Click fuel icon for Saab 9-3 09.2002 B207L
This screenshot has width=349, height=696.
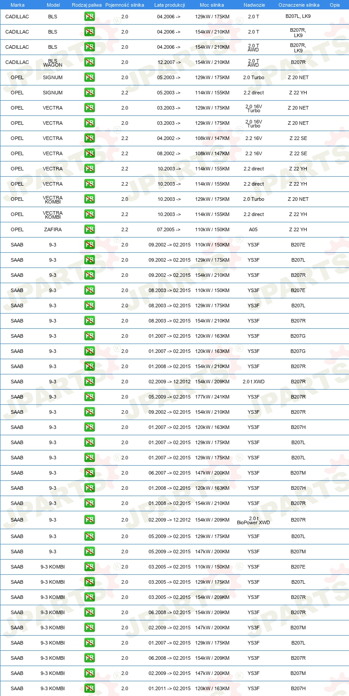[x=89, y=260]
